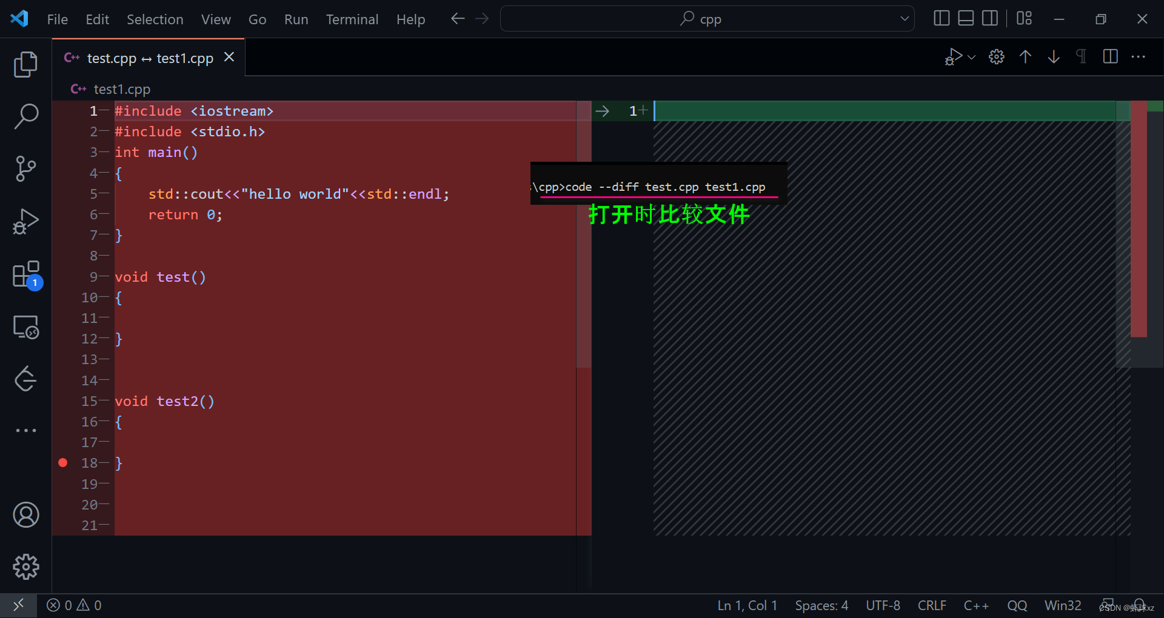1164x618 pixels.
Task: Open the Run menu
Action: pyautogui.click(x=296, y=19)
